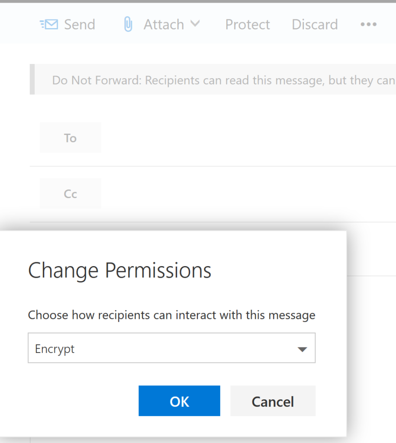Confirm permissions by clicking OK
This screenshot has height=443, width=396.
tap(179, 401)
